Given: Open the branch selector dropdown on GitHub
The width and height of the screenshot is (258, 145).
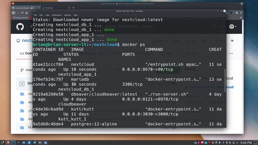Looking at the screenshot, I should (25, 70).
